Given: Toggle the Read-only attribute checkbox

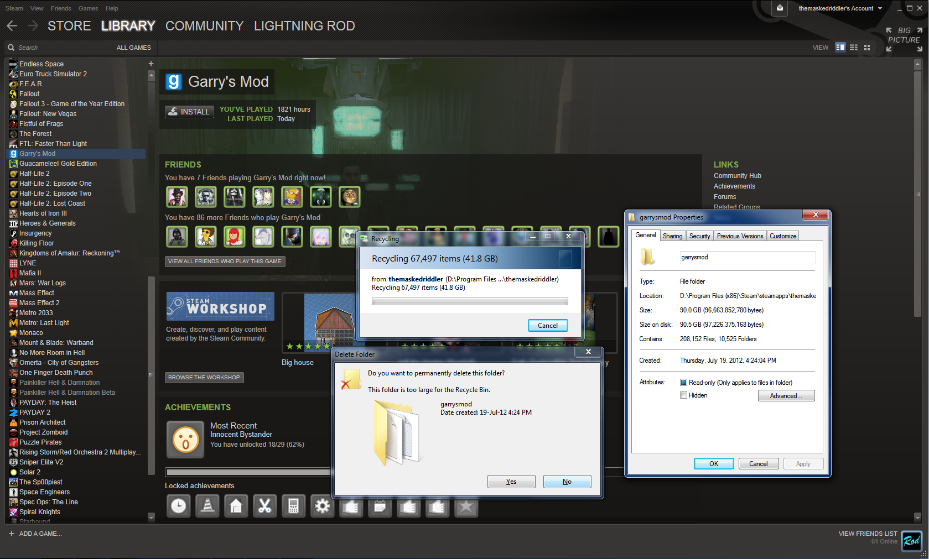Looking at the screenshot, I should pyautogui.click(x=684, y=383).
